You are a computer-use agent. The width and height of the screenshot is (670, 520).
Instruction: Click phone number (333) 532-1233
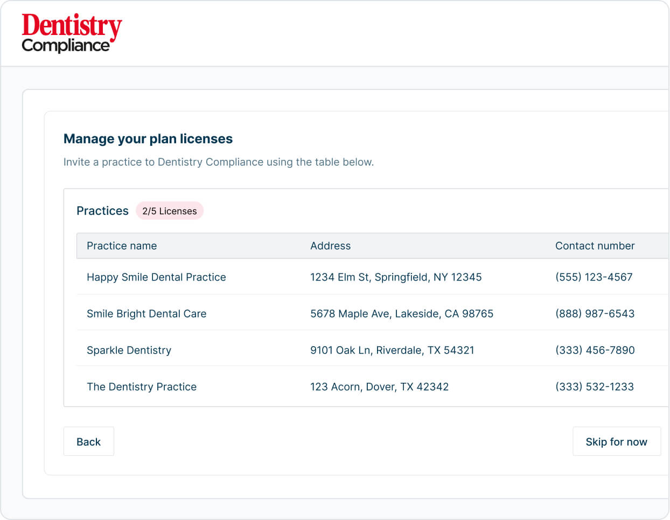pyautogui.click(x=594, y=387)
